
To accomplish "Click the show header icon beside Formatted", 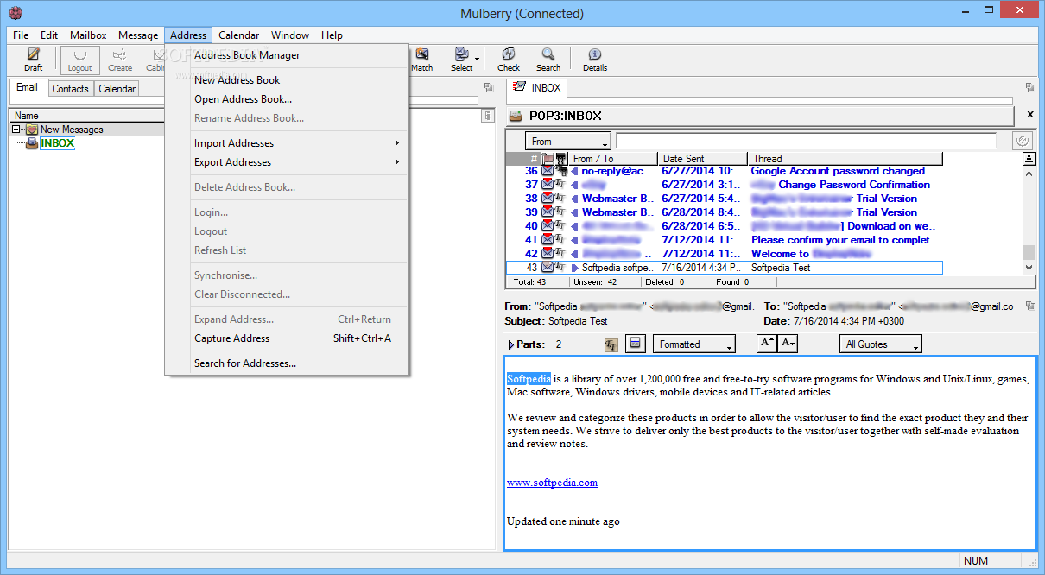I will [x=635, y=344].
